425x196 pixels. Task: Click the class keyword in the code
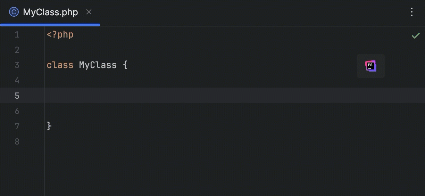[60, 65]
